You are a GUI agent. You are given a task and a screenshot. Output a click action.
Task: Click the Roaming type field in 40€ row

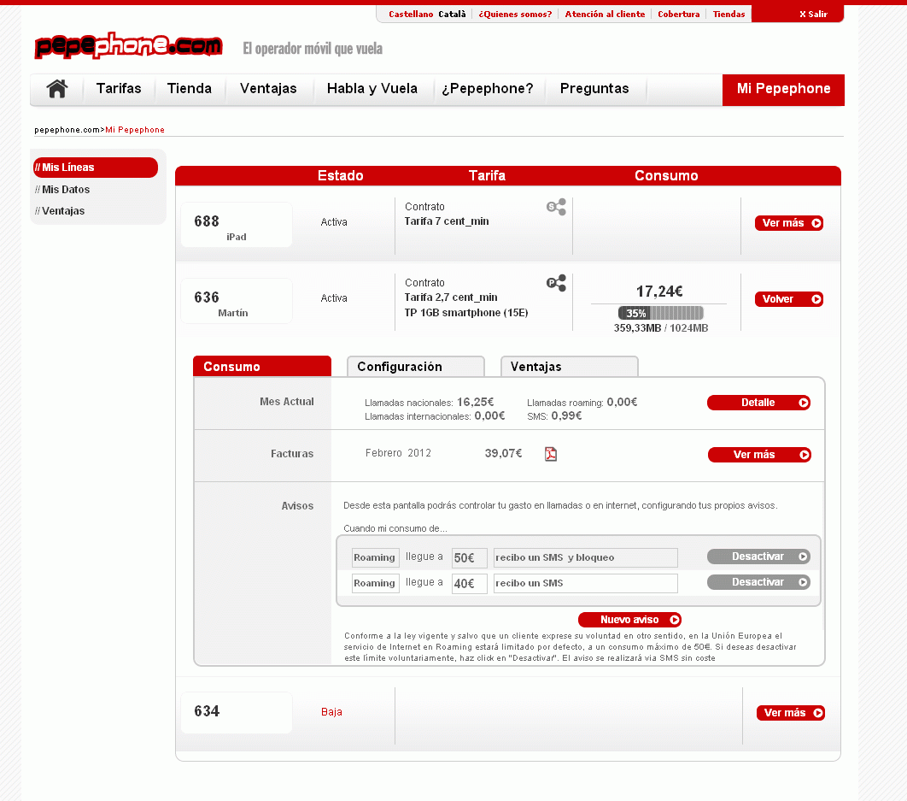click(x=376, y=583)
